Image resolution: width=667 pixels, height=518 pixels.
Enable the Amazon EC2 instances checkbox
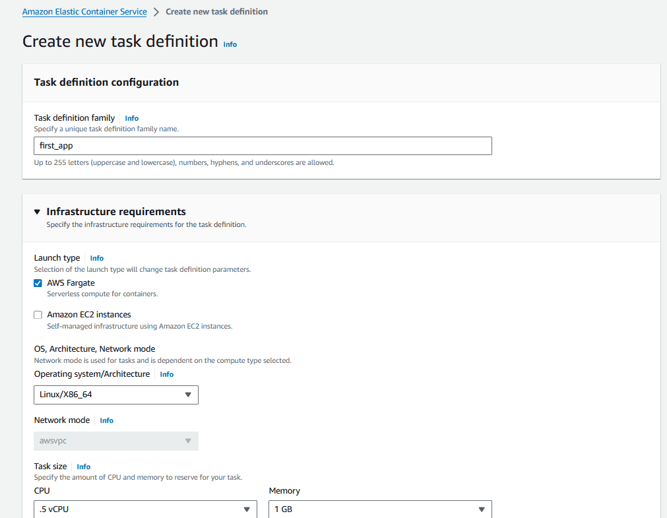(38, 315)
